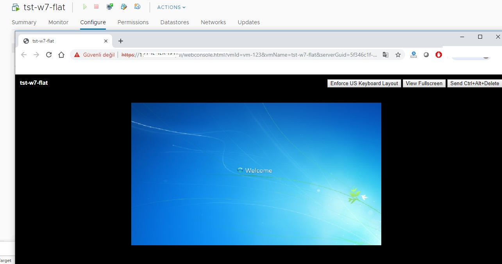
Task: Click Enforce US Keyboard Layout button
Action: [x=364, y=83]
